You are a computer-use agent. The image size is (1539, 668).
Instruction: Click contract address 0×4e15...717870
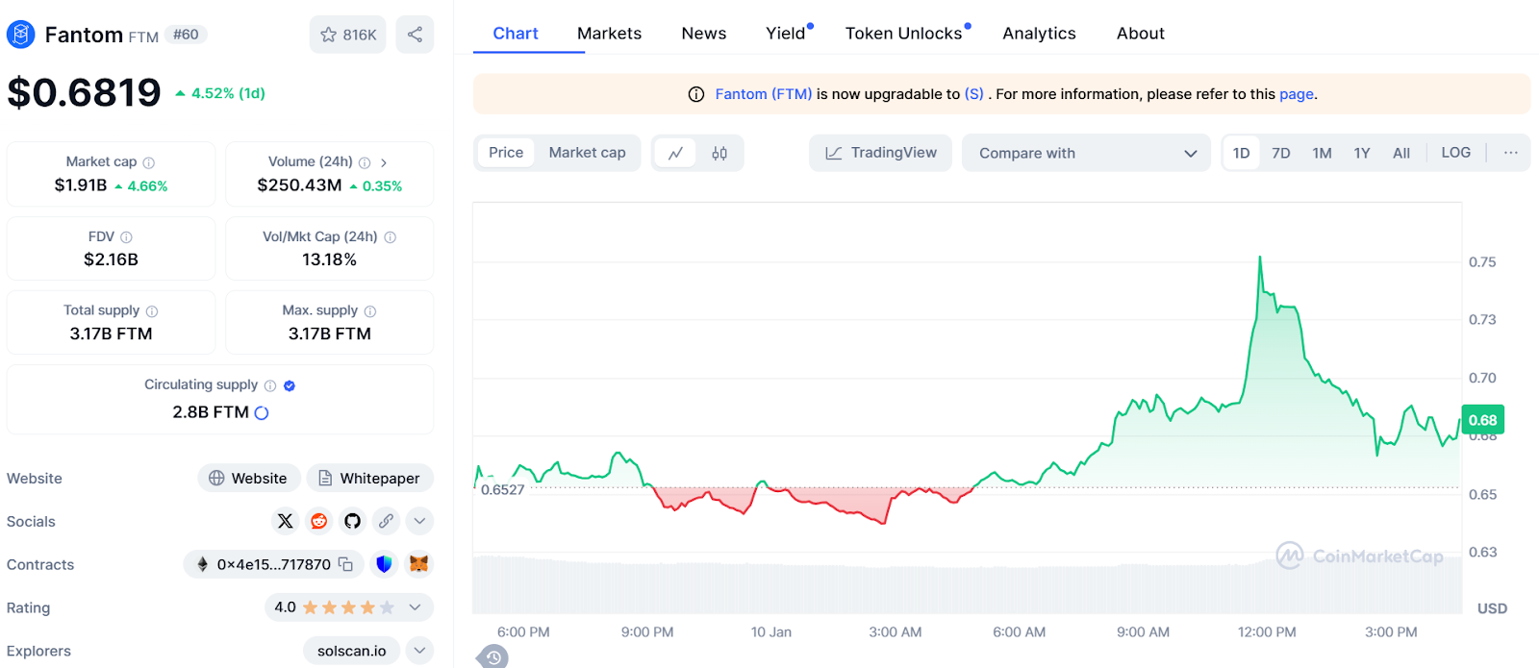273,564
